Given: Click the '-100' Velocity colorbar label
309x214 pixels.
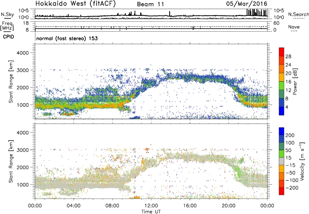Looking at the screenshot, I should [x=292, y=180].
